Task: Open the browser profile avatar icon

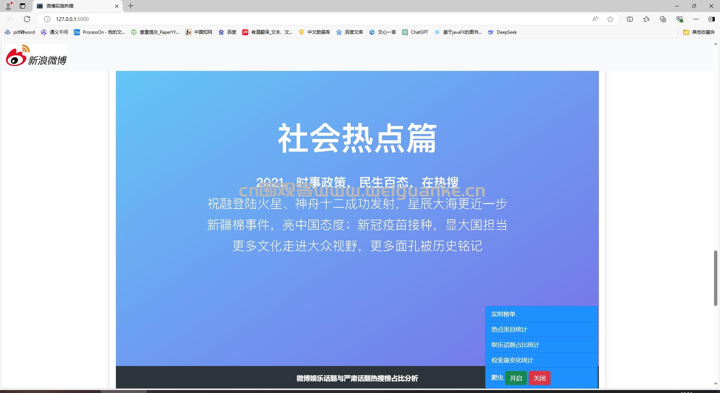Action: (x=8, y=6)
